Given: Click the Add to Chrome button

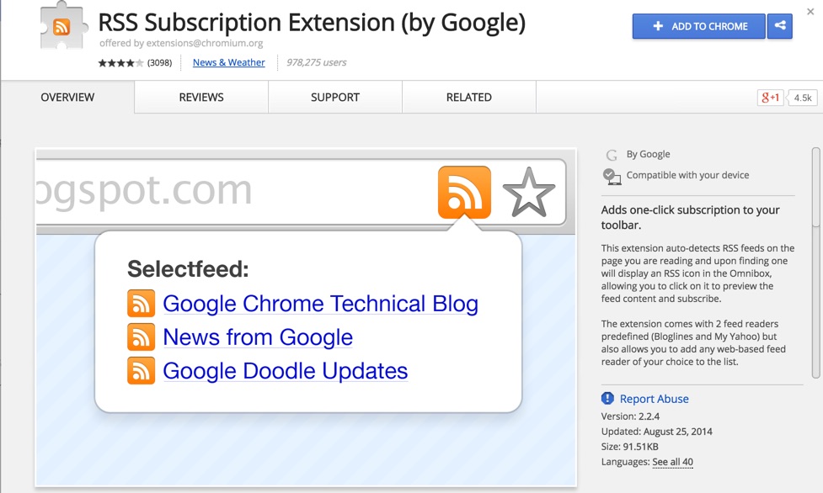Looking at the screenshot, I should click(x=697, y=26).
